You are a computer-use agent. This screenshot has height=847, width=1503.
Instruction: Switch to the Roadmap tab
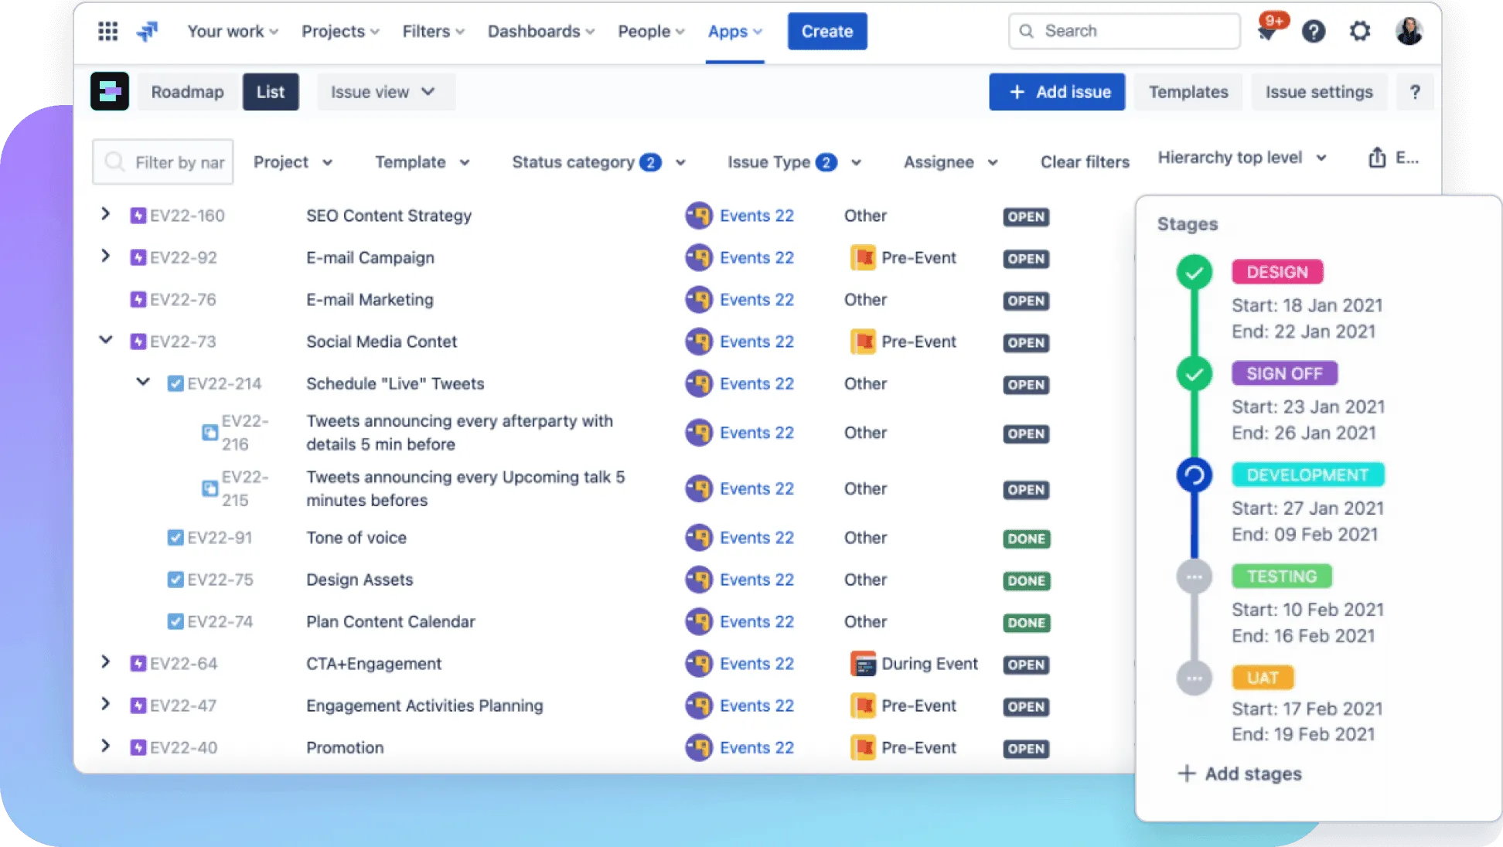pos(187,92)
